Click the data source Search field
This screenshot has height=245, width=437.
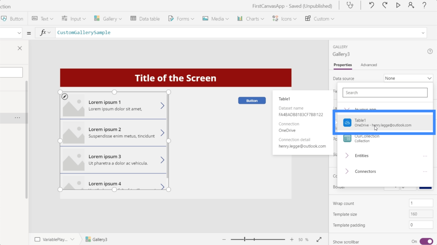pos(385,92)
